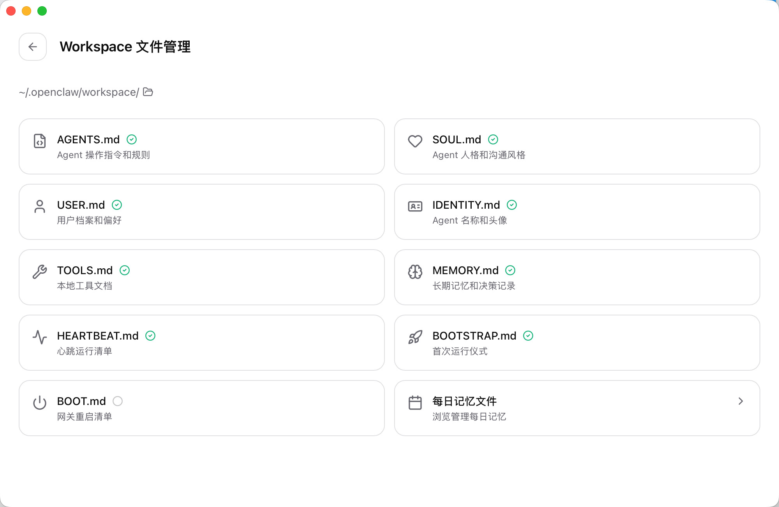This screenshot has height=507, width=779.
Task: Click the green checkmark beside AGENTS.md
Action: (131, 139)
